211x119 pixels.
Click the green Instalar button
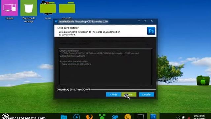click(x=129, y=95)
